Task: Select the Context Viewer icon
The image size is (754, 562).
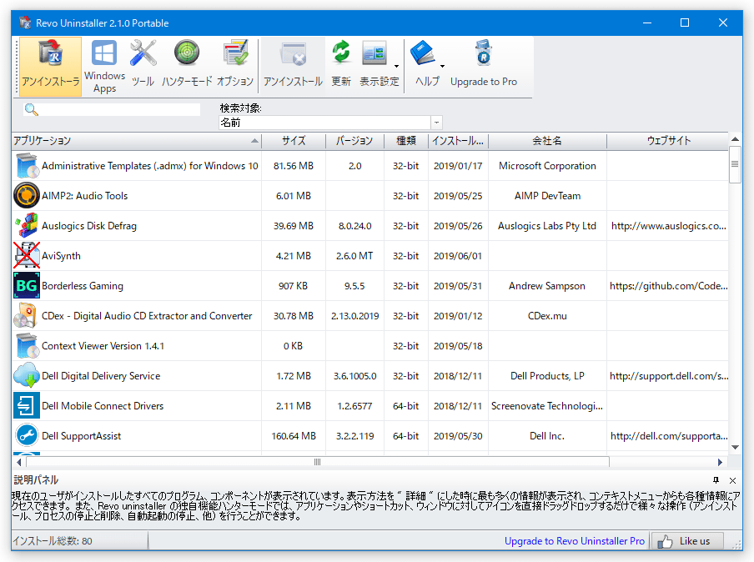Action: point(27,346)
